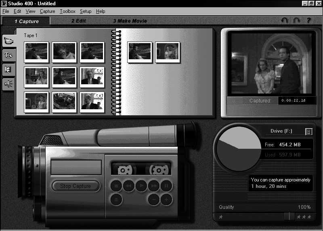Click the low quality single star

[x=221, y=217]
